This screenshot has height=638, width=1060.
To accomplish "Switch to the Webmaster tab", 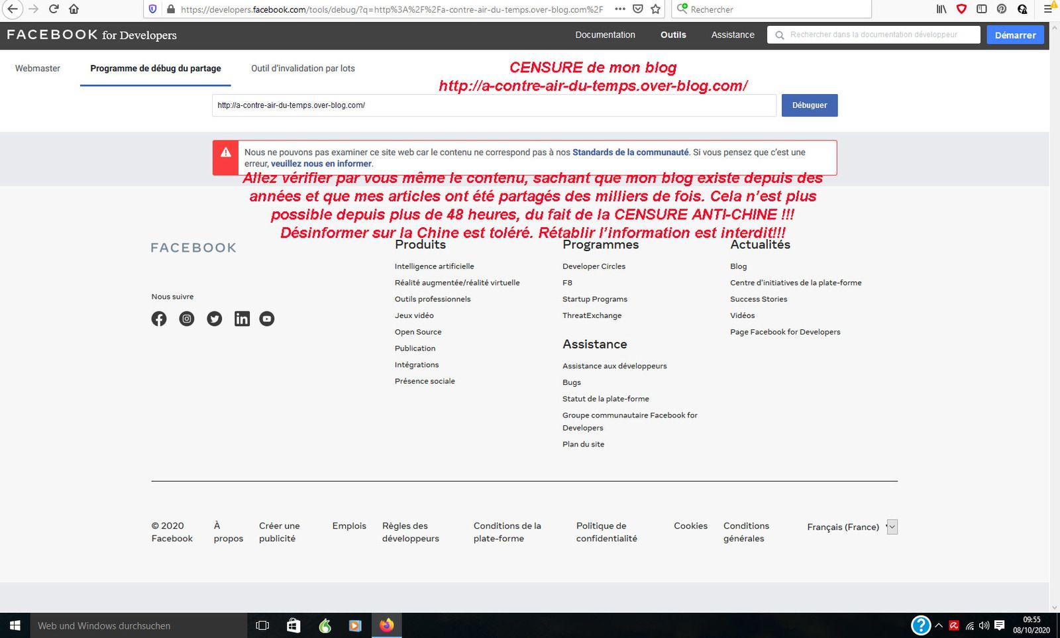I will click(38, 68).
